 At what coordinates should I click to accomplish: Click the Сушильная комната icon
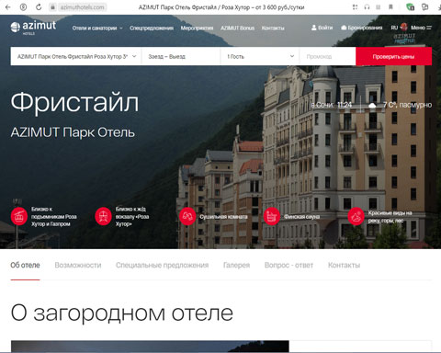(187, 216)
